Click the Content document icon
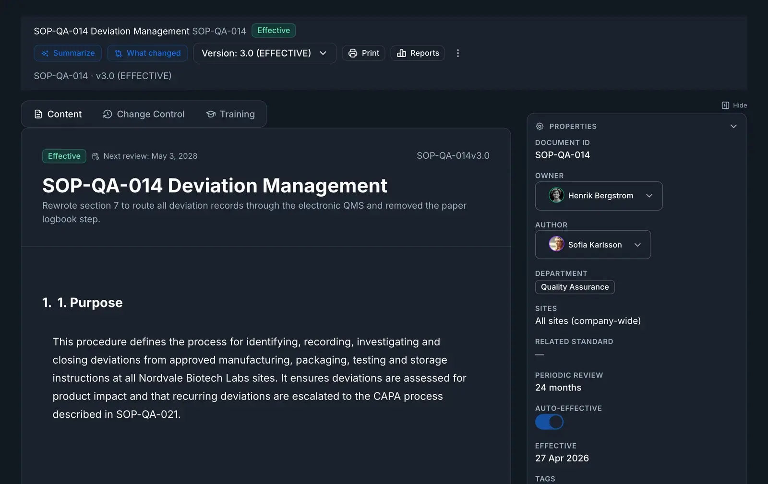Screen dimensions: 768x484 coord(38,114)
